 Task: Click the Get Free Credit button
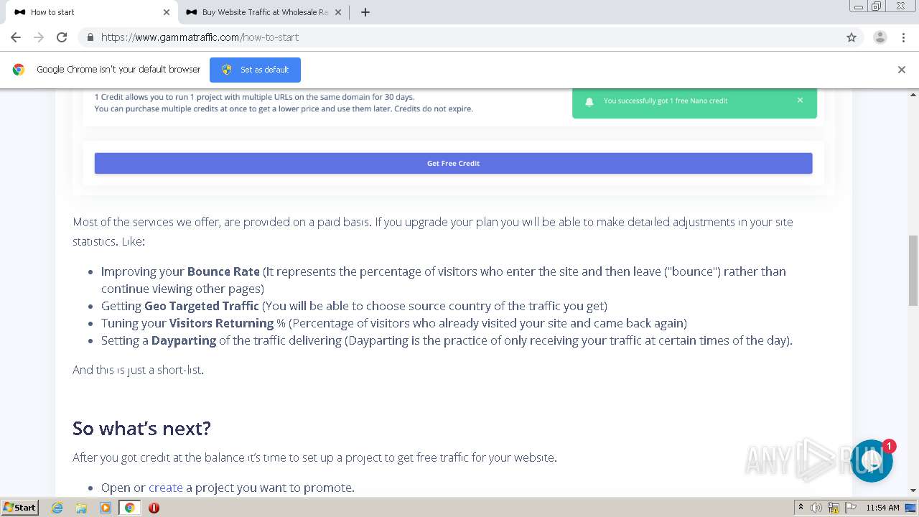(453, 163)
